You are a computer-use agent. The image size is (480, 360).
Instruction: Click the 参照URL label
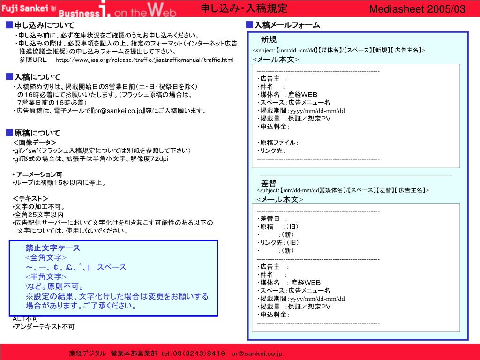coord(33,60)
